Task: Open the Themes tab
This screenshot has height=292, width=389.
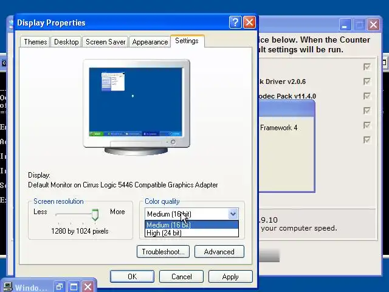Action: [x=35, y=42]
